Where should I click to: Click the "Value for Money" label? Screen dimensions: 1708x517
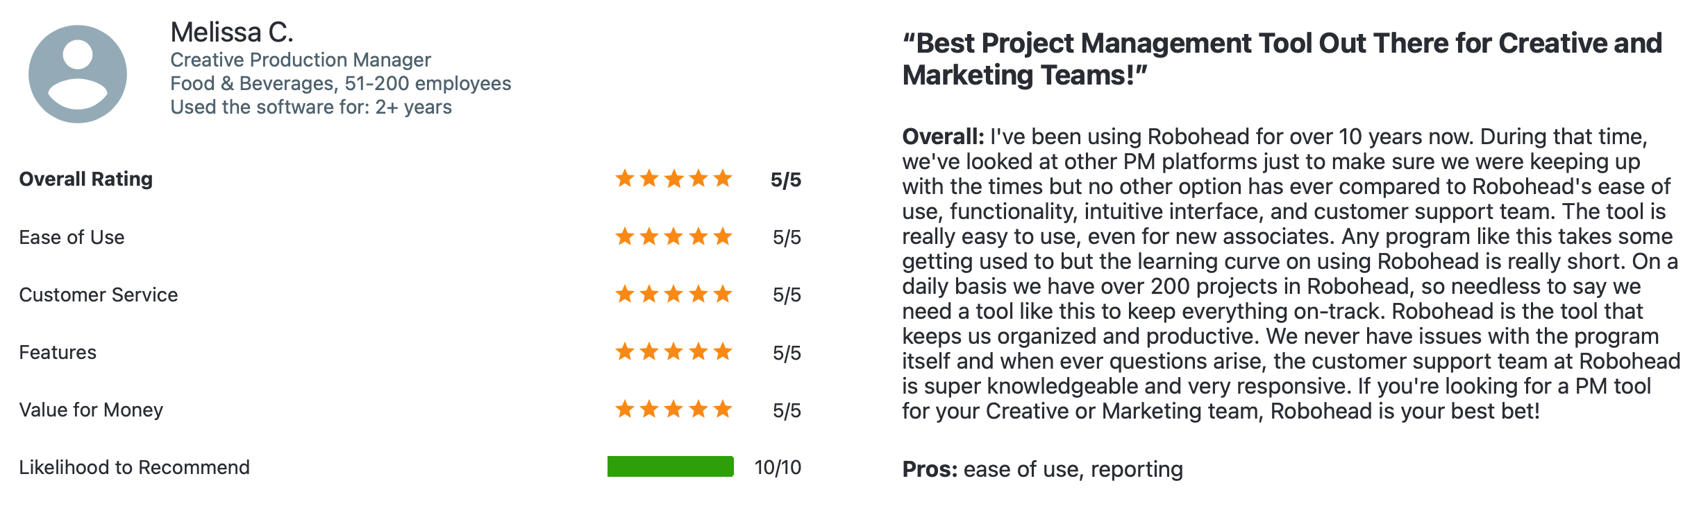pyautogui.click(x=91, y=410)
